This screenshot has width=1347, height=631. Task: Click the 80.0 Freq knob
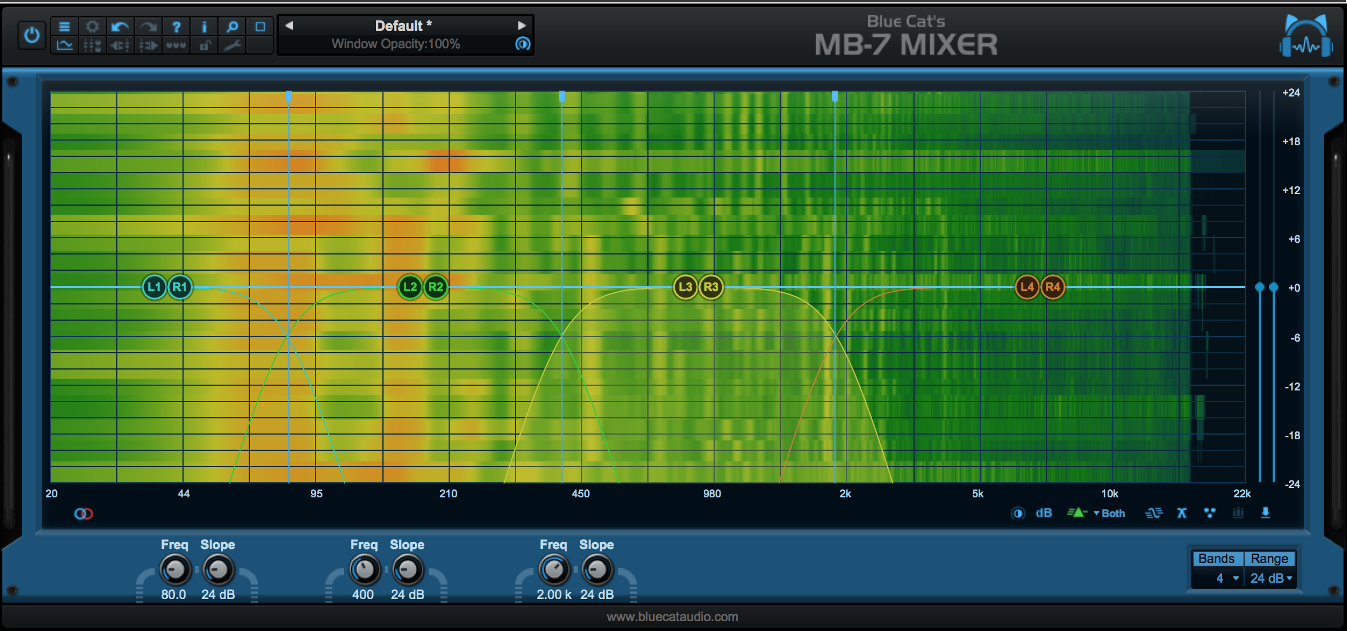coord(175,570)
